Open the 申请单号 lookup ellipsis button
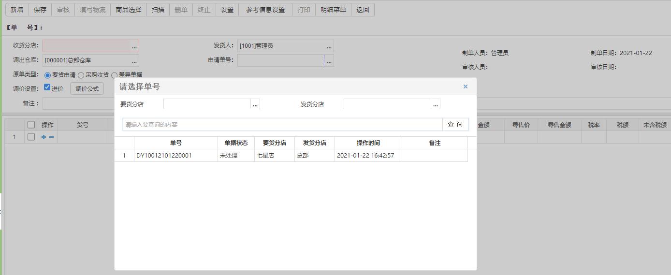This screenshot has width=671, height=275. pos(329,60)
